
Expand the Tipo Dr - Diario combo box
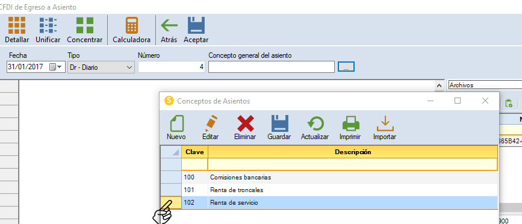click(x=101, y=67)
